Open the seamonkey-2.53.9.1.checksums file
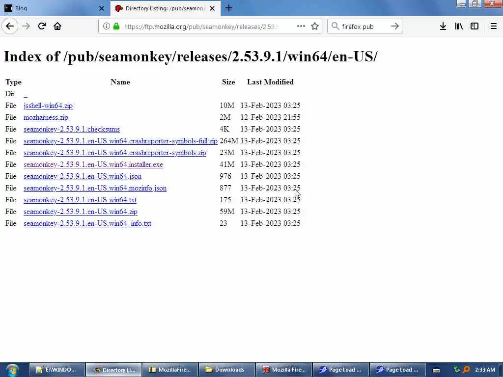The image size is (503, 377). (72, 129)
